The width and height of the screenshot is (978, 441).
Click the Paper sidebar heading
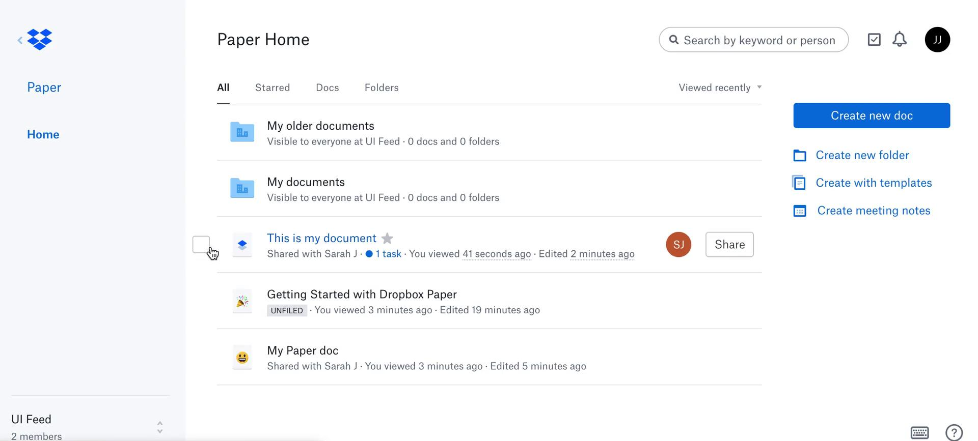pos(44,87)
